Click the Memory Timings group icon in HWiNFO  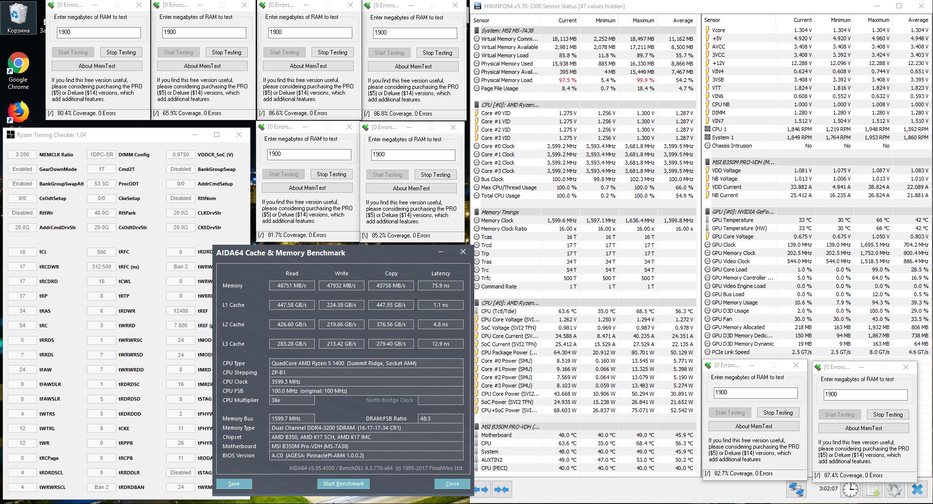pos(477,212)
